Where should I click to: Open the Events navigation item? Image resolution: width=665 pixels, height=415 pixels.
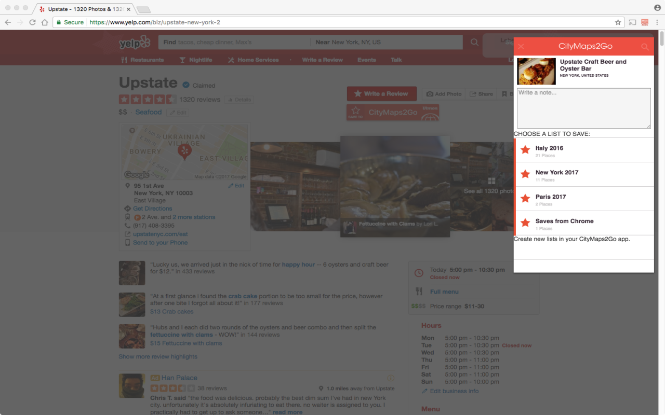point(367,60)
